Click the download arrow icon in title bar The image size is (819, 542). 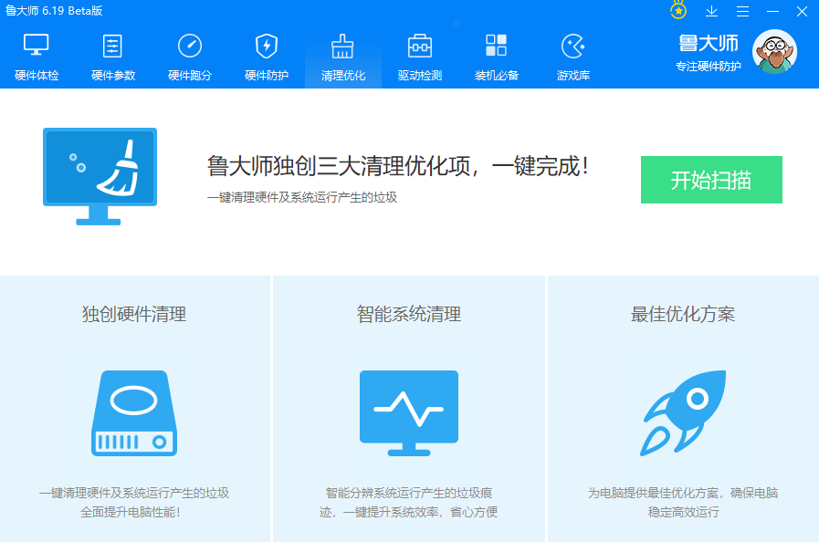(x=711, y=12)
